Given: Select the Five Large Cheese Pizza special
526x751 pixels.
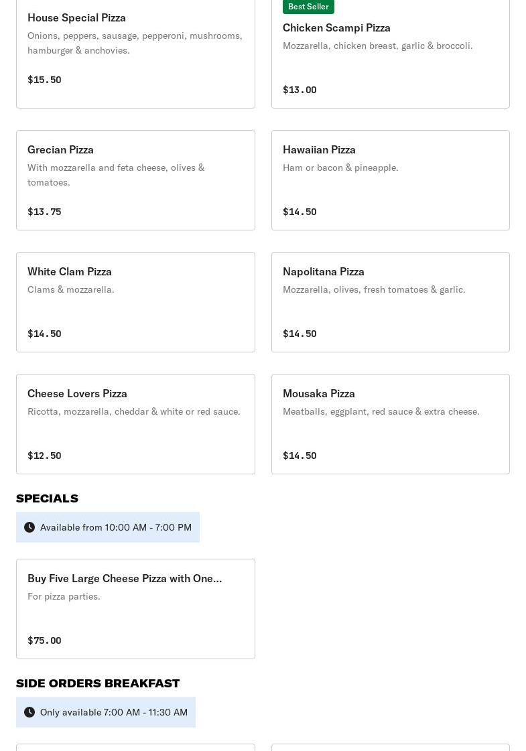Looking at the screenshot, I should [135, 608].
